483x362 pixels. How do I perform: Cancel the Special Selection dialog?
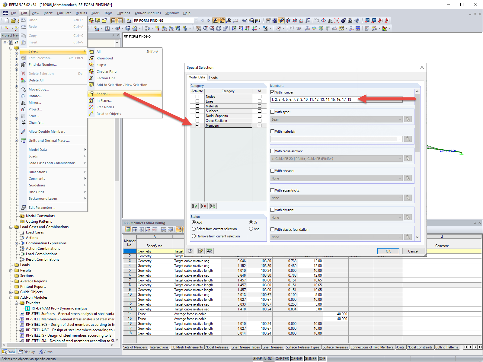click(413, 251)
